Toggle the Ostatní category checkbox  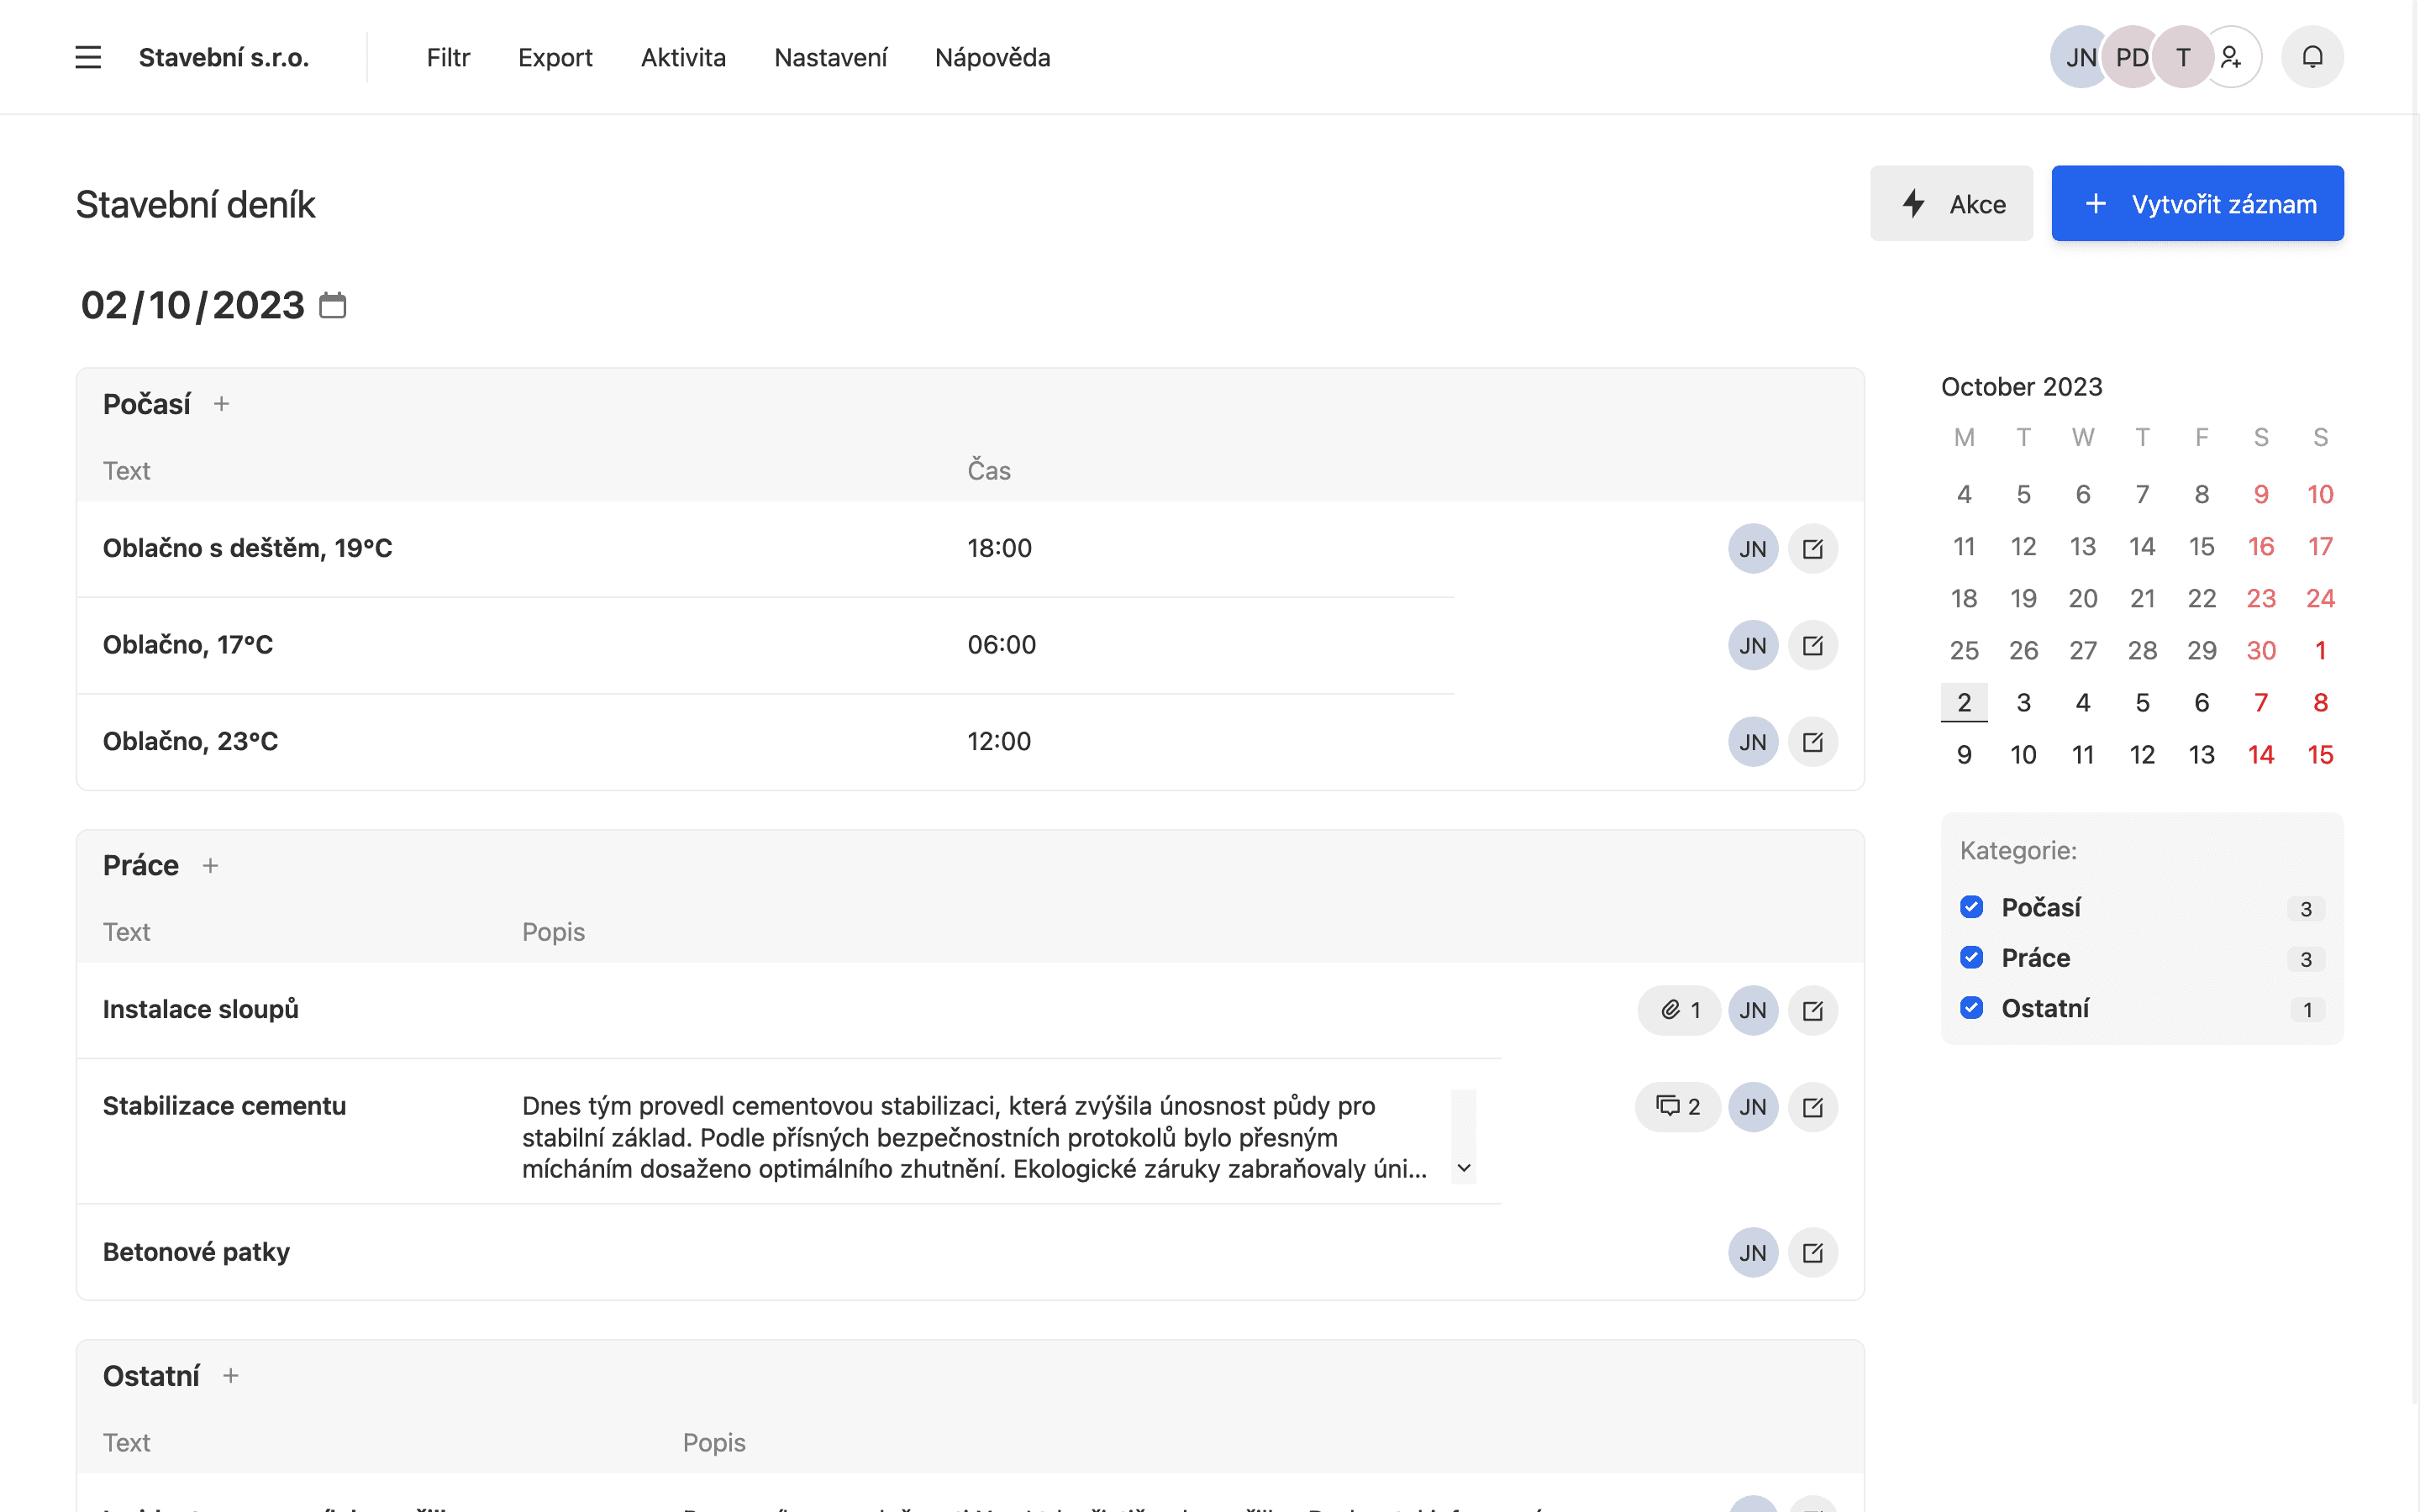point(1970,1005)
